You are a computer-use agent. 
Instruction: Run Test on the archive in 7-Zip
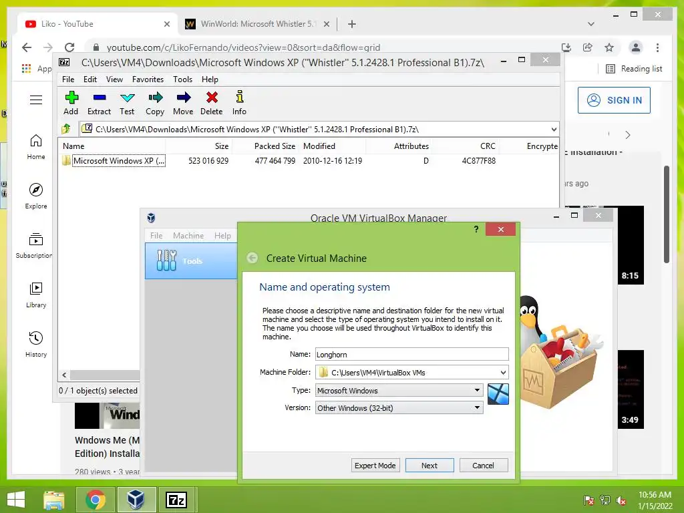coord(127,103)
